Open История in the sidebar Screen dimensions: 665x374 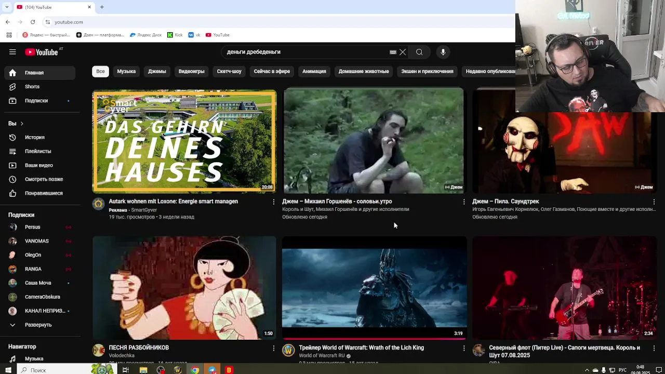tap(39, 137)
